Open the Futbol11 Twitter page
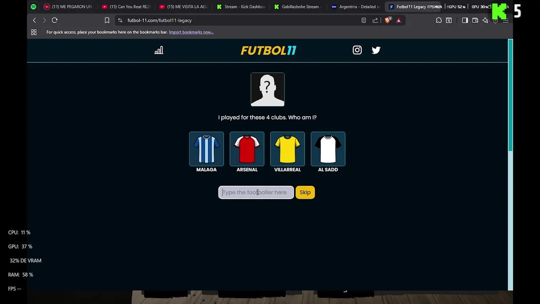The height and width of the screenshot is (304, 540). 376,50
